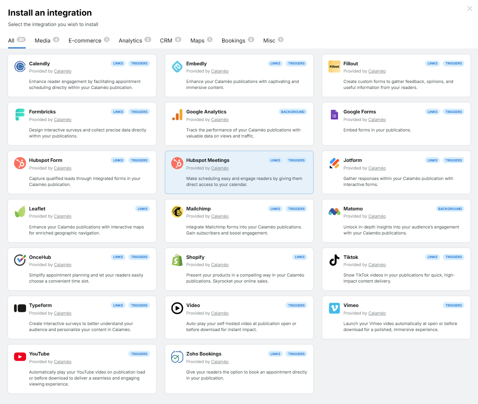Viewport: 478px width, 404px height.
Task: Follow Calaméo link under YouTube
Action: 63,362
